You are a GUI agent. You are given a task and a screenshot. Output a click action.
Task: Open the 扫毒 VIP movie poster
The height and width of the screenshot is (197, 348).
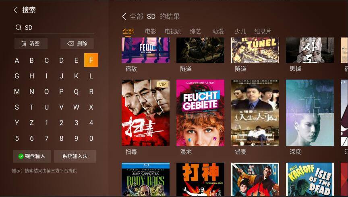(145, 113)
